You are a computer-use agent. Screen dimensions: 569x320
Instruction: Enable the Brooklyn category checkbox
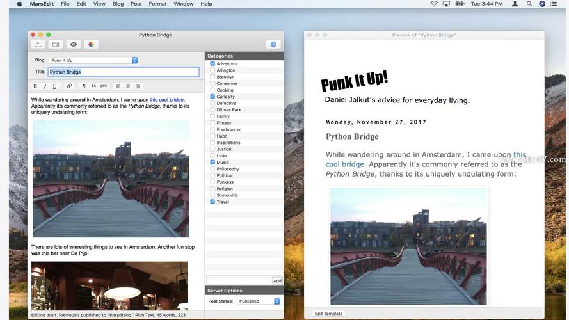point(212,77)
